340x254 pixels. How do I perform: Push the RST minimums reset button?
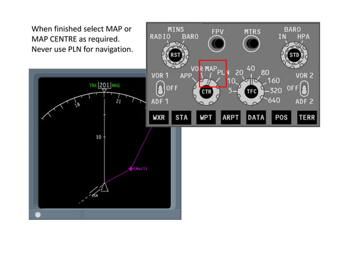[x=175, y=55]
